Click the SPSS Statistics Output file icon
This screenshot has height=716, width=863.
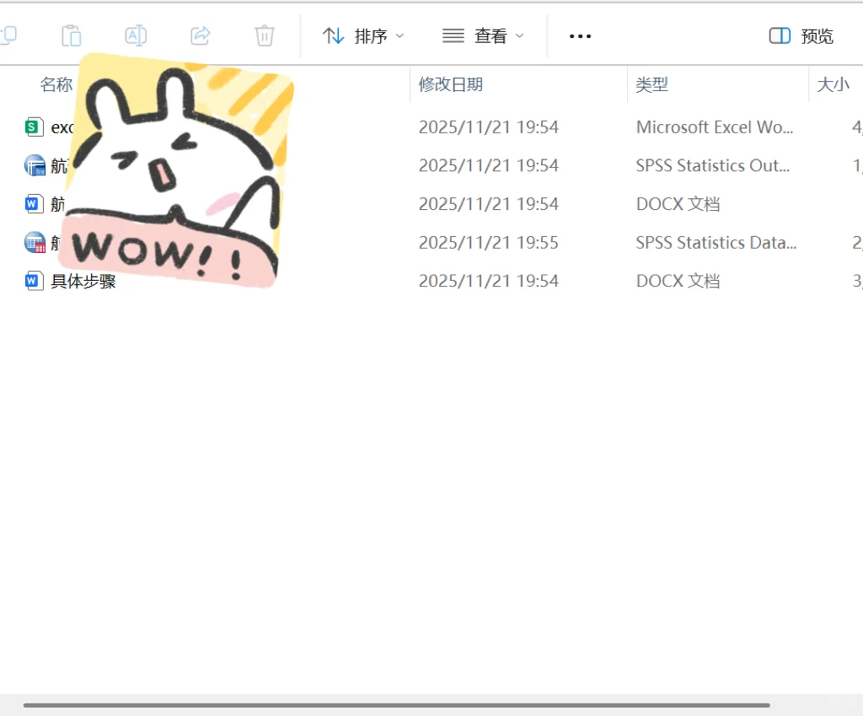pyautogui.click(x=33, y=165)
